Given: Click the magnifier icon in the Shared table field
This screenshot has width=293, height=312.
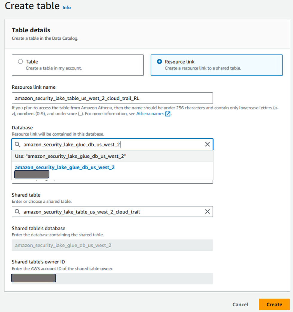Looking at the screenshot, I should [x=17, y=211].
